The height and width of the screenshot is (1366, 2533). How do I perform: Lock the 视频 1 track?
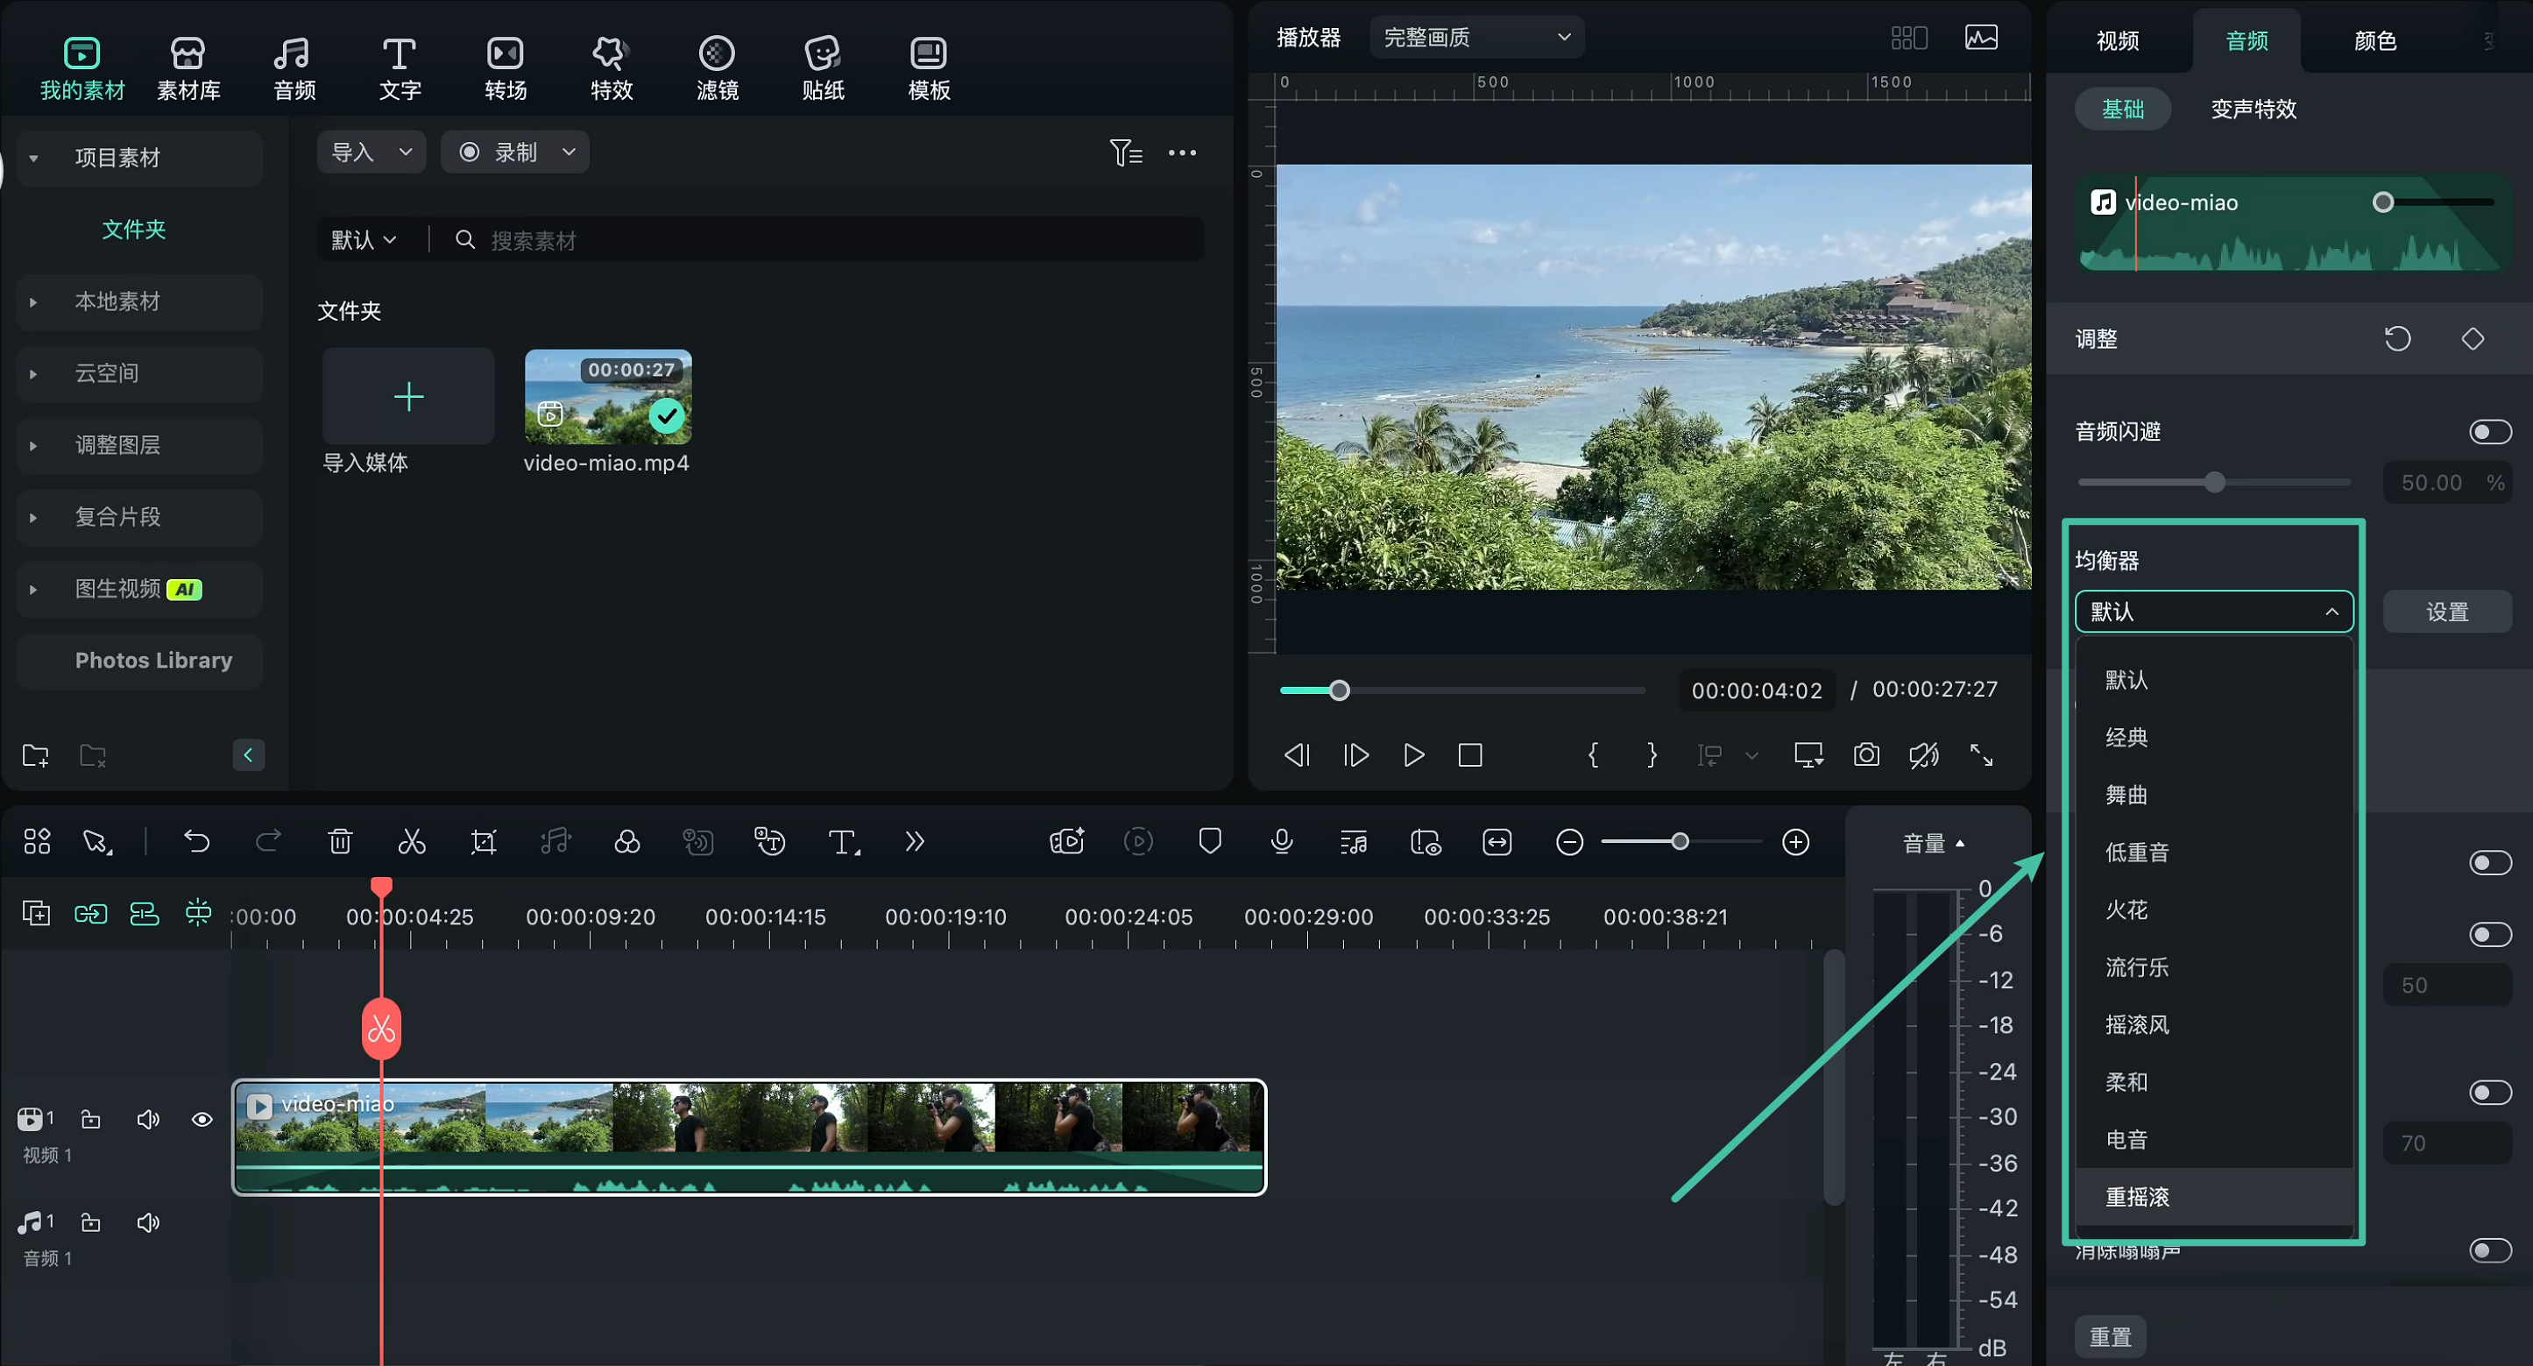coord(90,1119)
